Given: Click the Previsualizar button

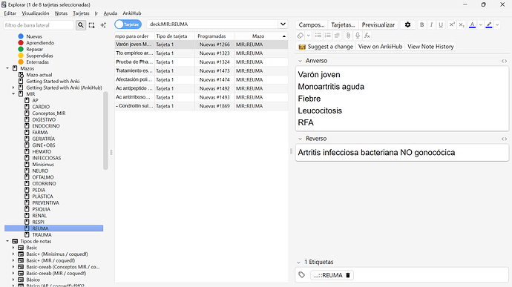Looking at the screenshot, I should tap(378, 24).
